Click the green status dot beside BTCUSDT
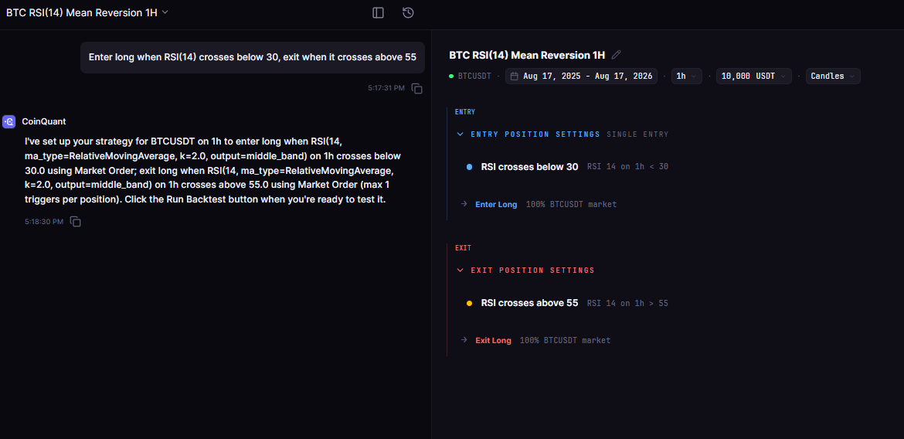 tap(451, 77)
